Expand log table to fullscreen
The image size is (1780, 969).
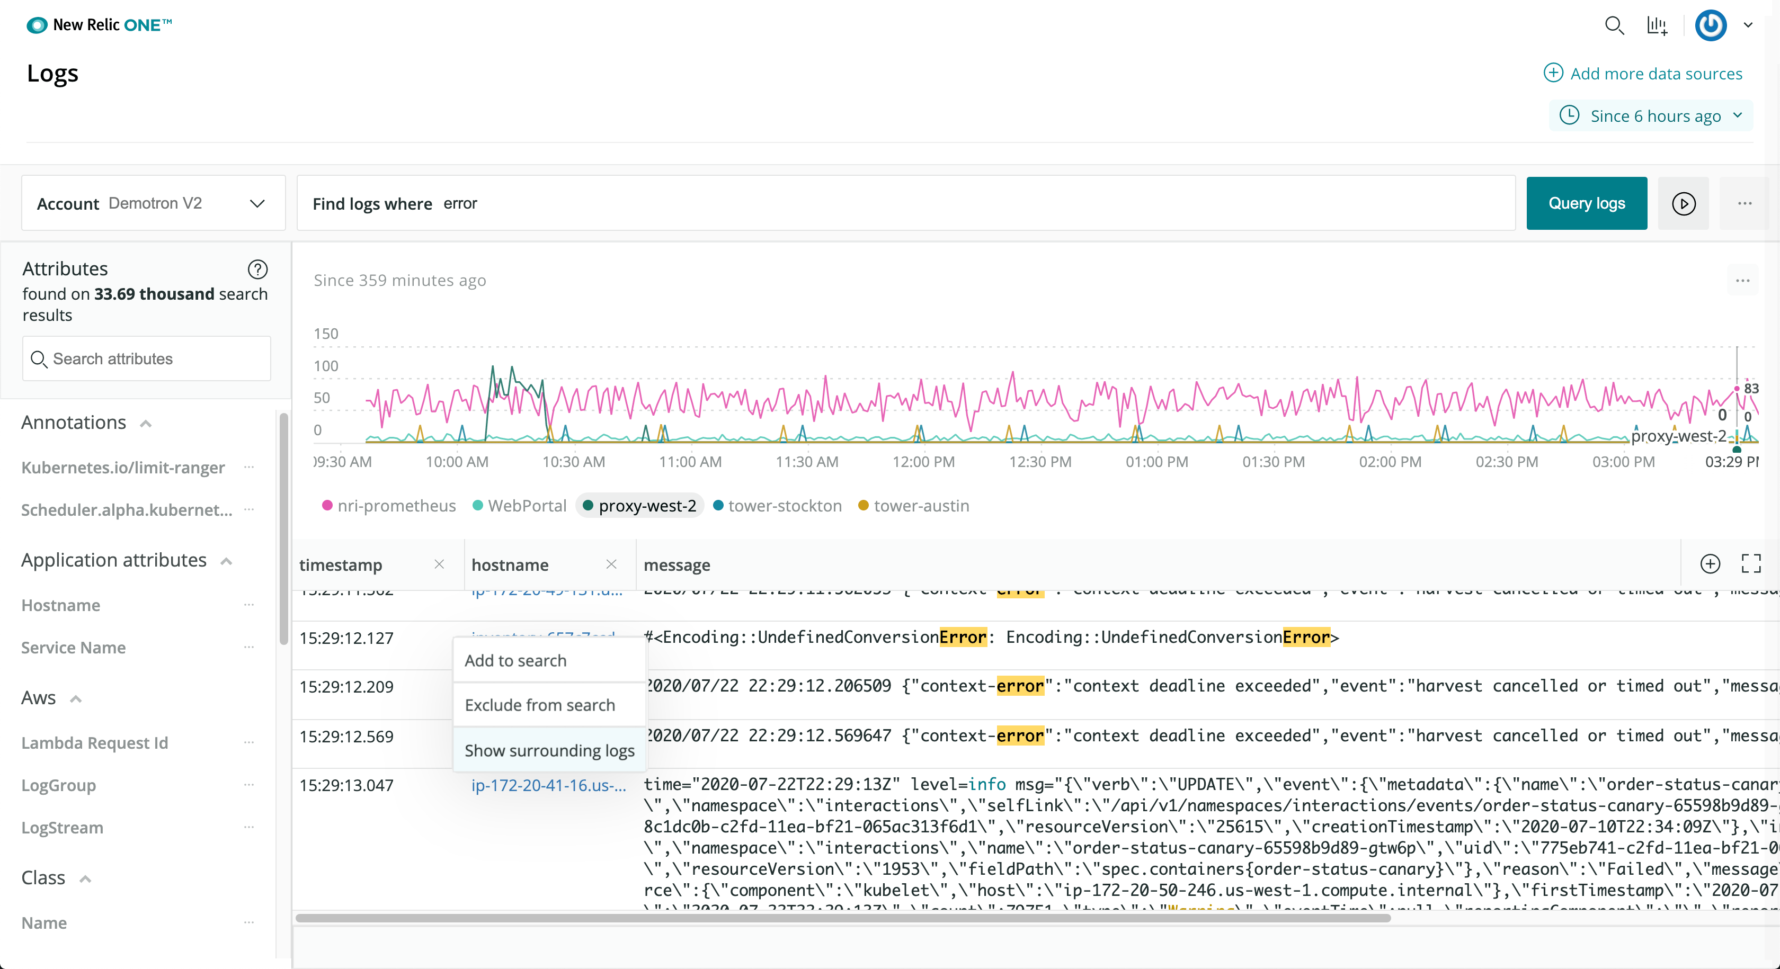1750,563
